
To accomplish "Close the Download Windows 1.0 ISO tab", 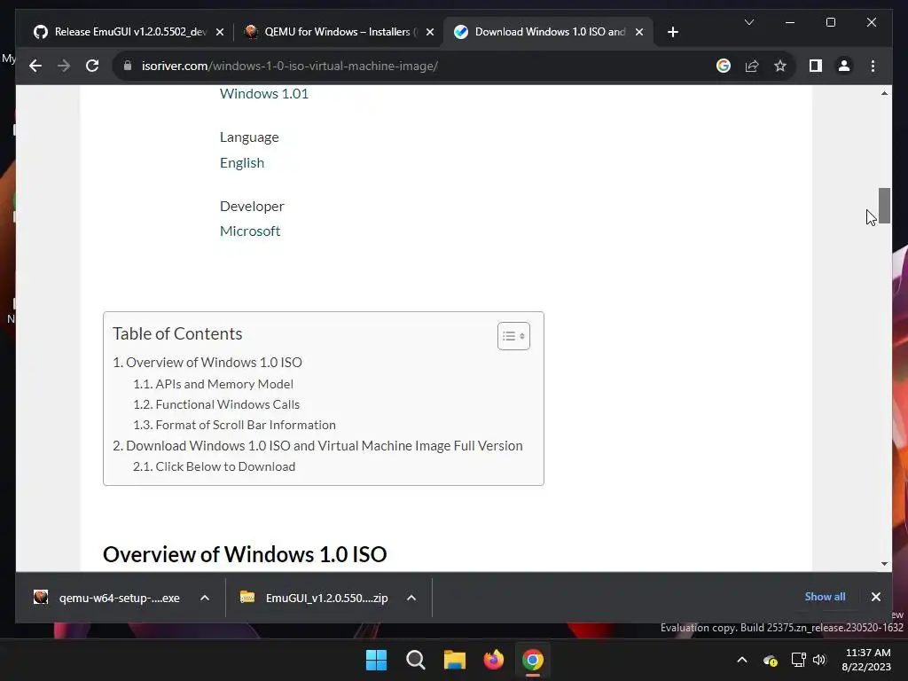I will tap(639, 33).
